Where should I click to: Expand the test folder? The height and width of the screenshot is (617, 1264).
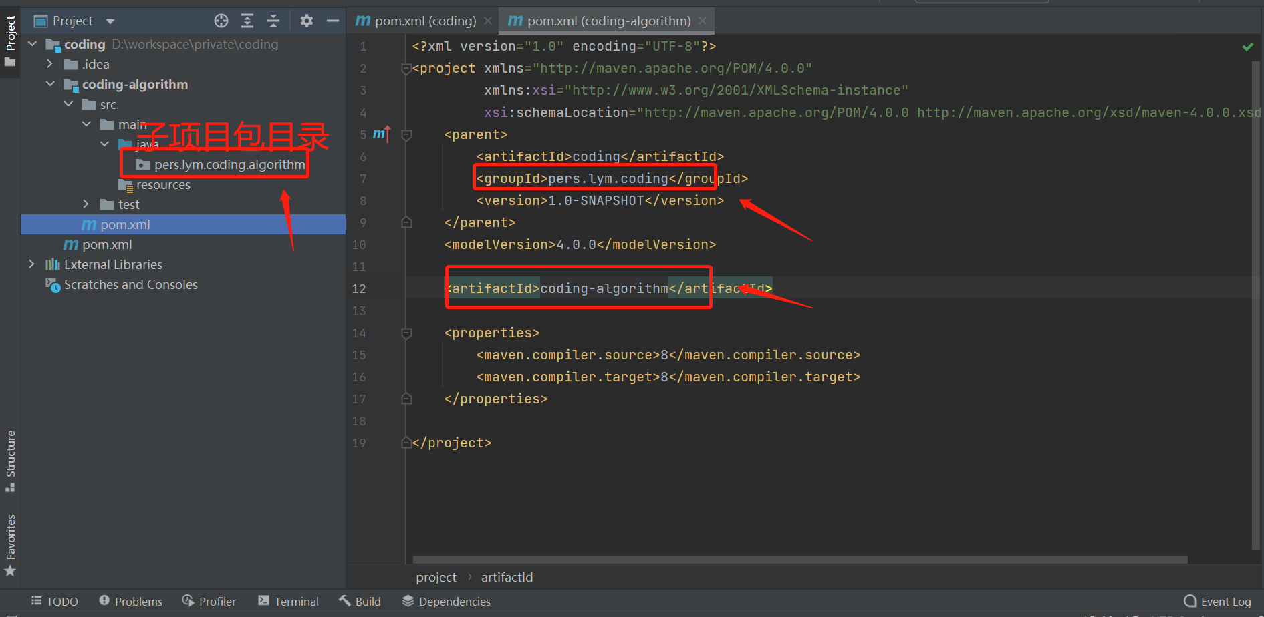[x=86, y=204]
